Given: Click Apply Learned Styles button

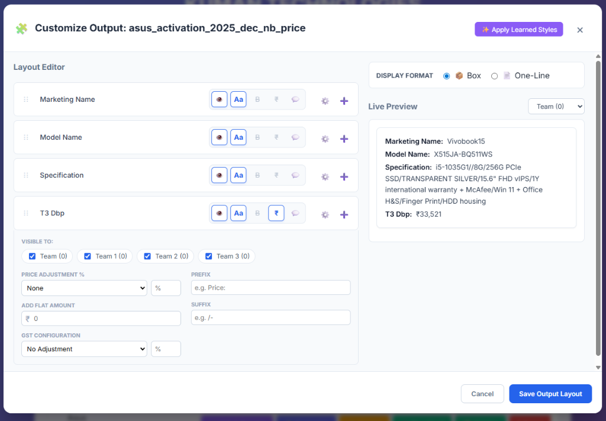Looking at the screenshot, I should click(x=518, y=29).
